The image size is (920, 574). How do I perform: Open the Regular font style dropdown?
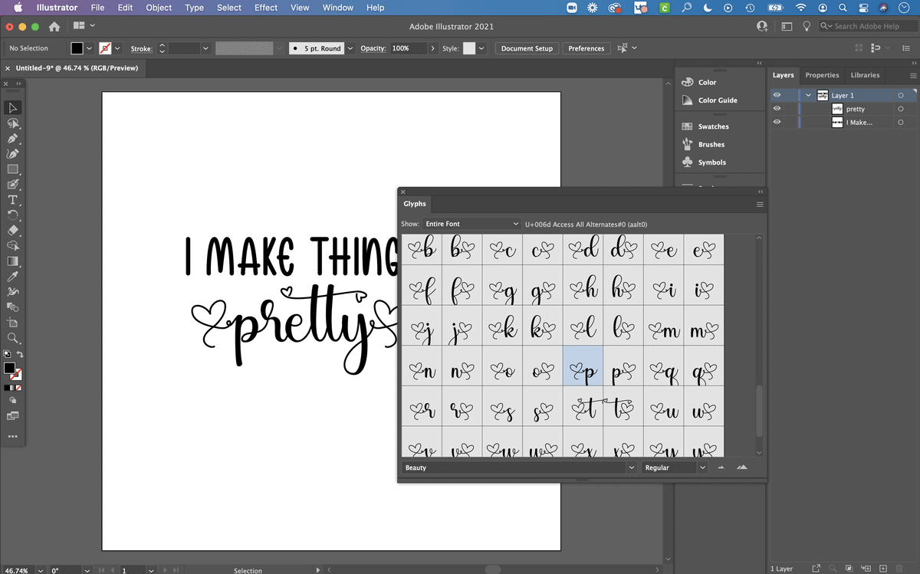701,467
